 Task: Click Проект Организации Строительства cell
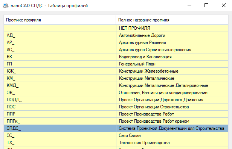(172, 107)
